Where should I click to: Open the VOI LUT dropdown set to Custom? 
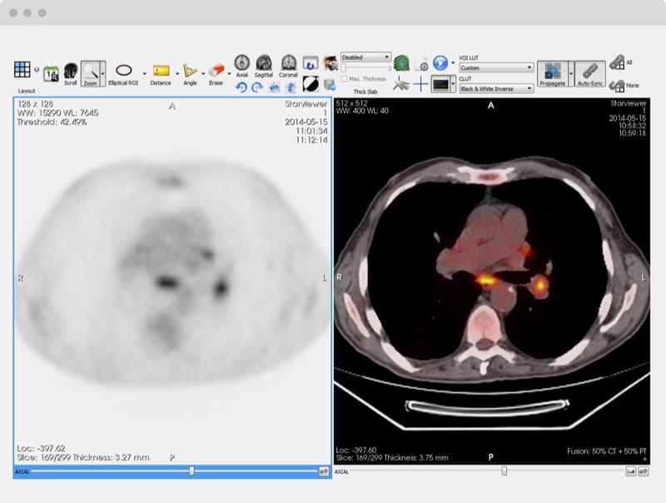pos(496,67)
